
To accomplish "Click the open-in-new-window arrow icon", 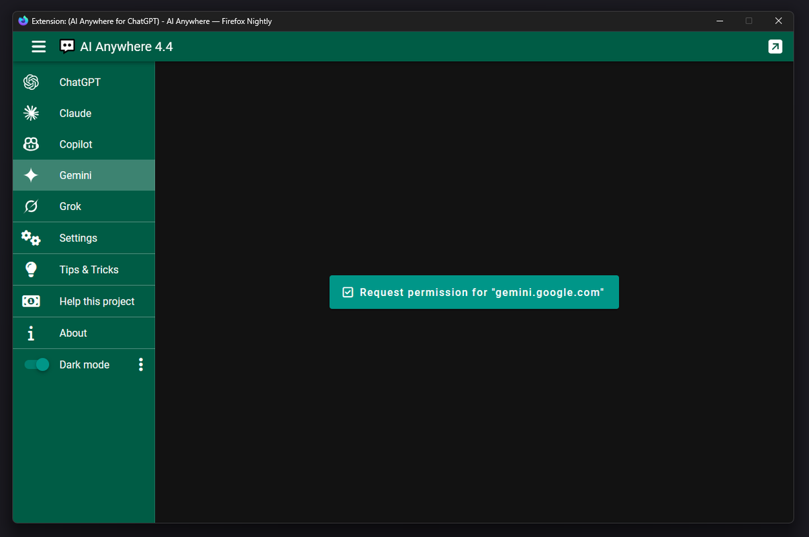I will (x=775, y=46).
